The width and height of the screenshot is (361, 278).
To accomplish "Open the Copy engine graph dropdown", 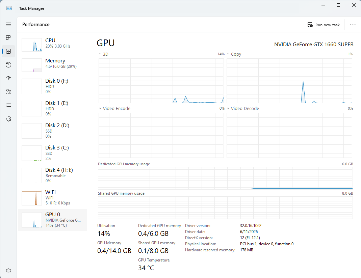I will [x=234, y=54].
